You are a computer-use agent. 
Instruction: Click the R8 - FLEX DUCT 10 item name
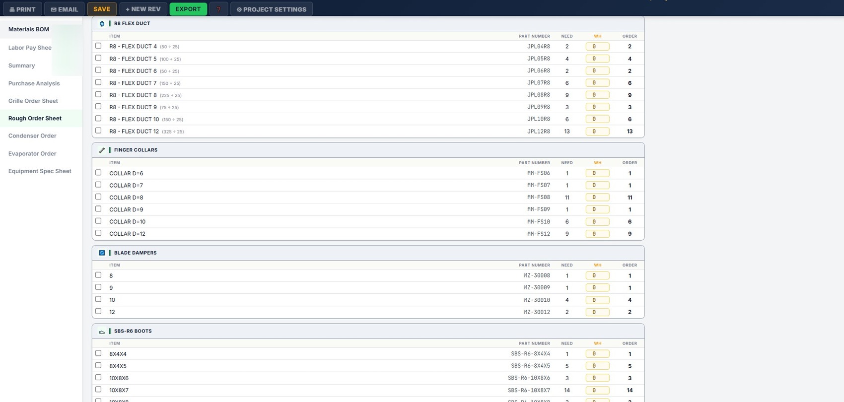pyautogui.click(x=134, y=119)
